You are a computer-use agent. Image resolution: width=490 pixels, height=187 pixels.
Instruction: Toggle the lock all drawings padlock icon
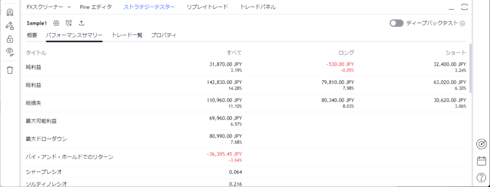(10, 39)
